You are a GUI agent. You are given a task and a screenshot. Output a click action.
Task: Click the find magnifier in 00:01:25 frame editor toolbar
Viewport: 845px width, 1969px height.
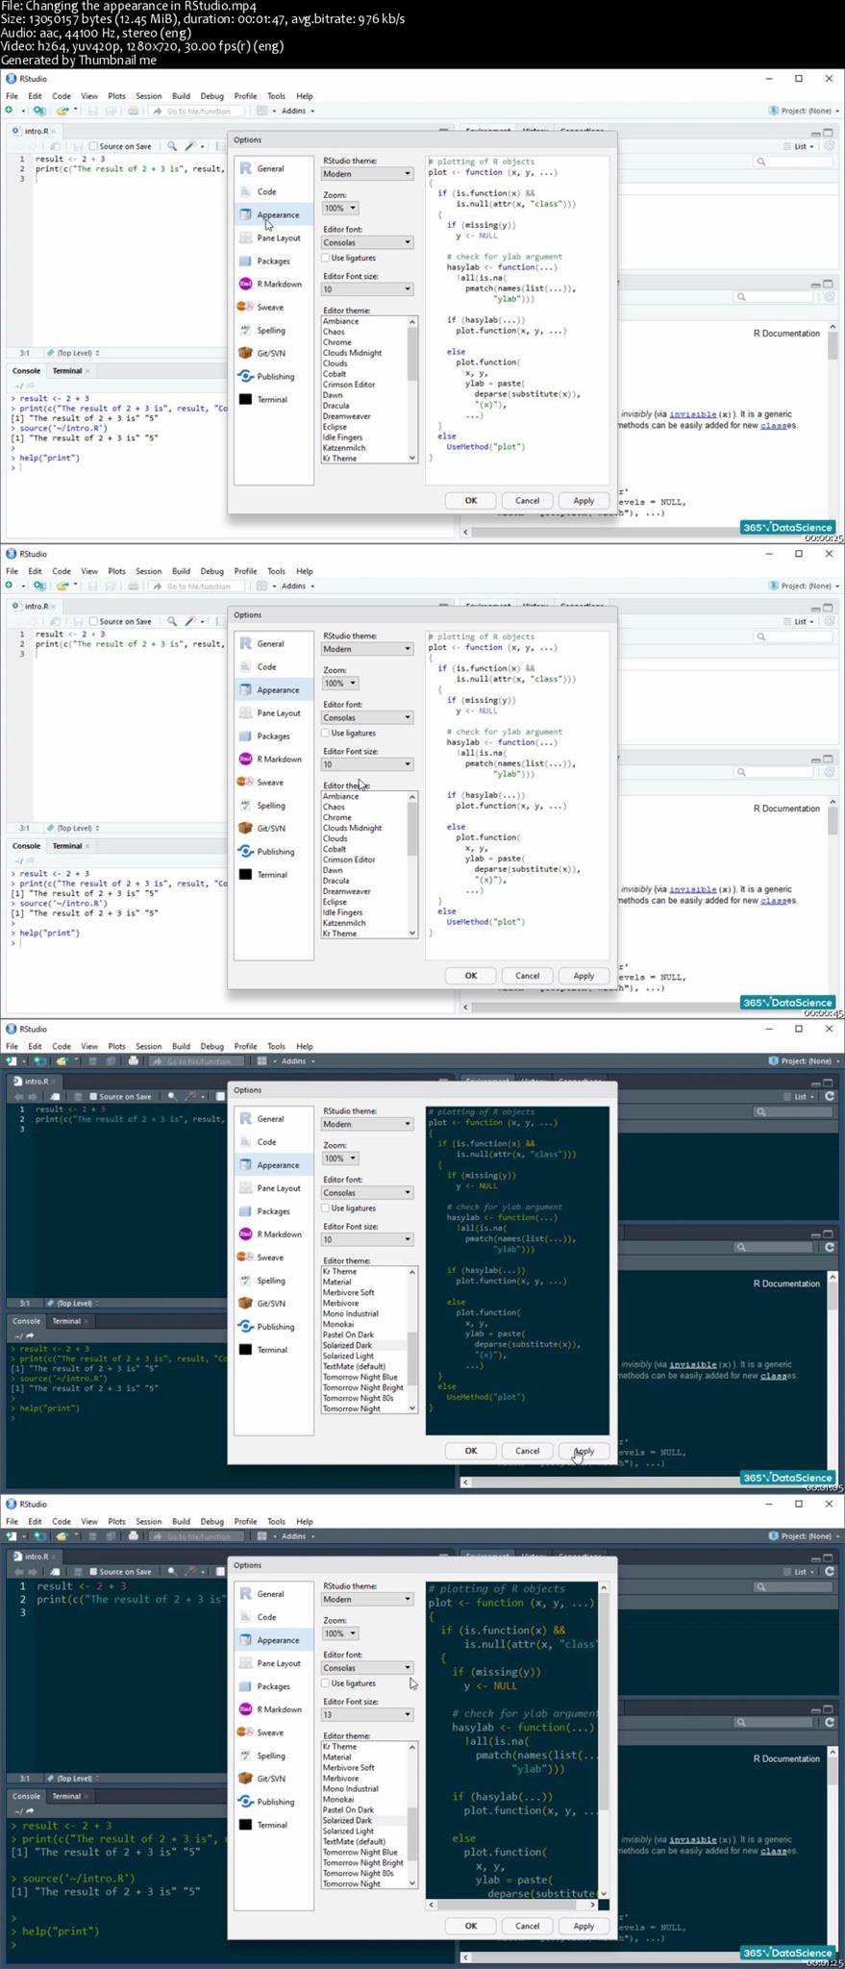[172, 1571]
